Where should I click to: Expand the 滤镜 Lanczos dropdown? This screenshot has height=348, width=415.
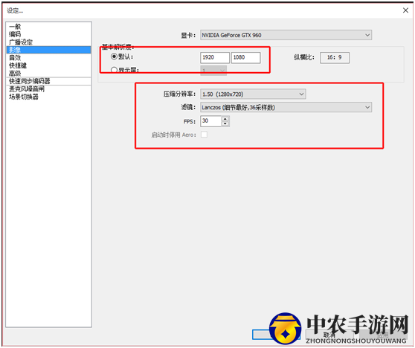tap(286, 107)
